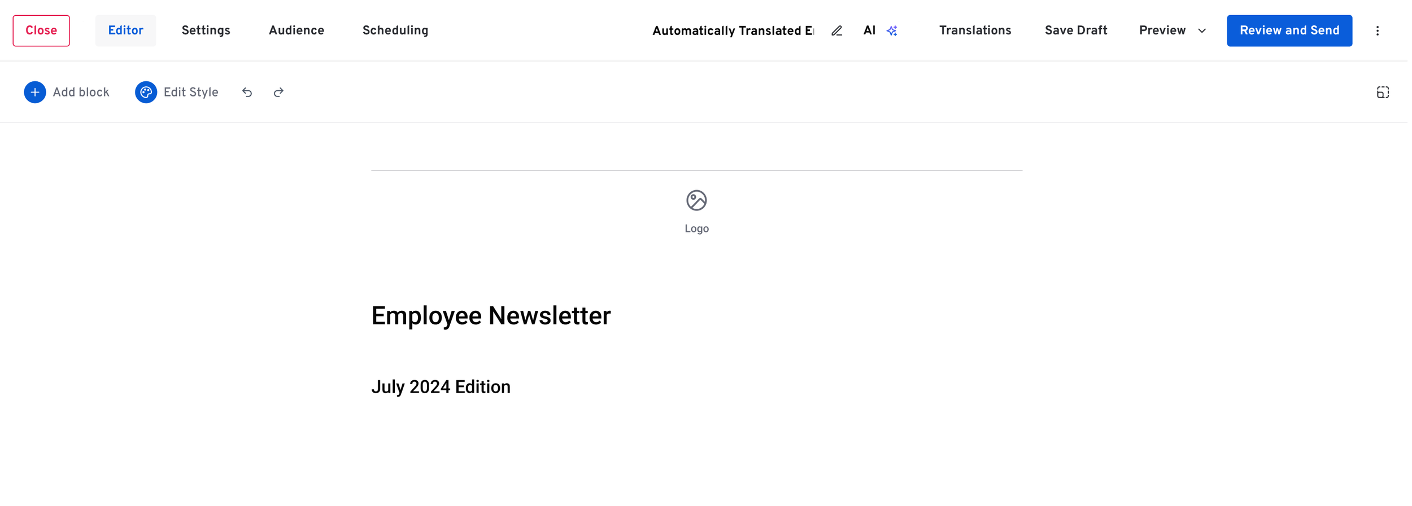Open the Edit Style palette icon

coord(146,93)
